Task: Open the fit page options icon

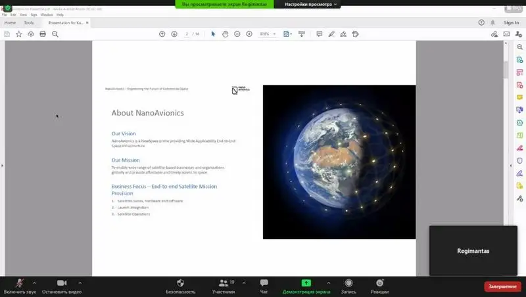Action: 287,34
